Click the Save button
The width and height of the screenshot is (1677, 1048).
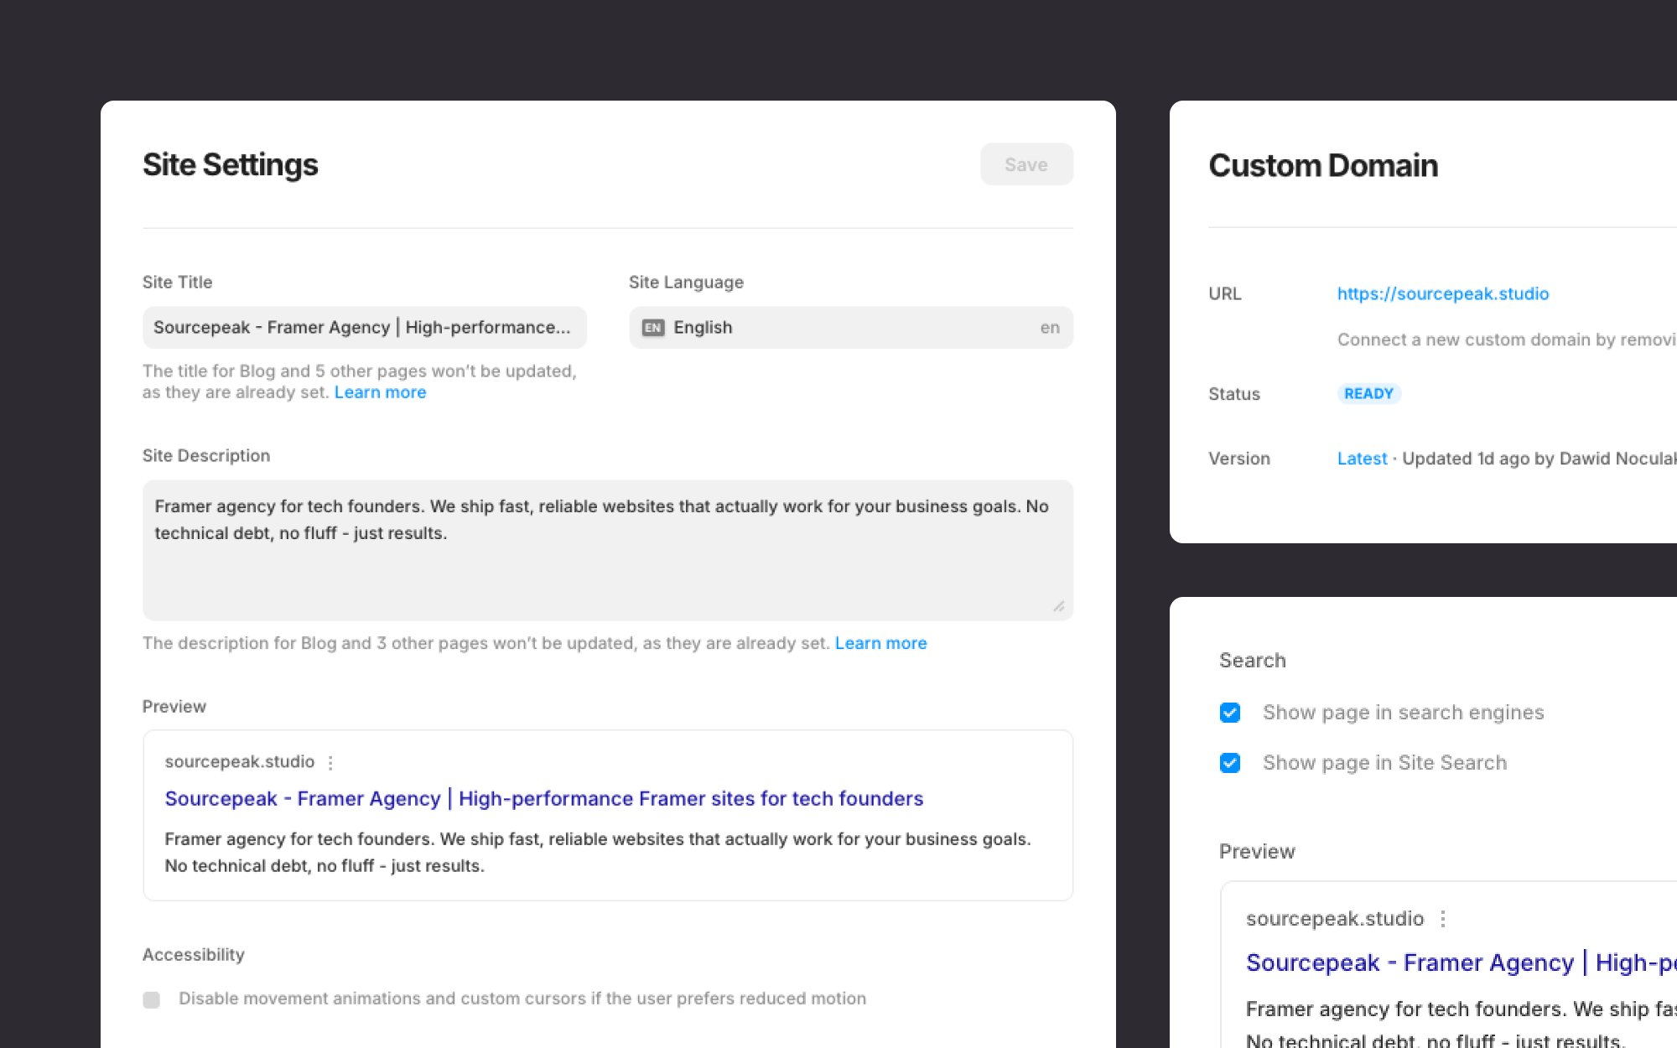click(x=1026, y=164)
